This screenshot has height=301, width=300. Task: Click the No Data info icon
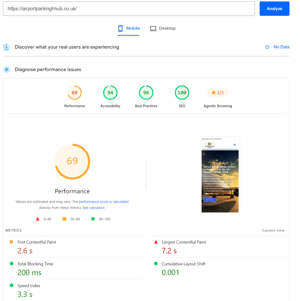coord(267,47)
